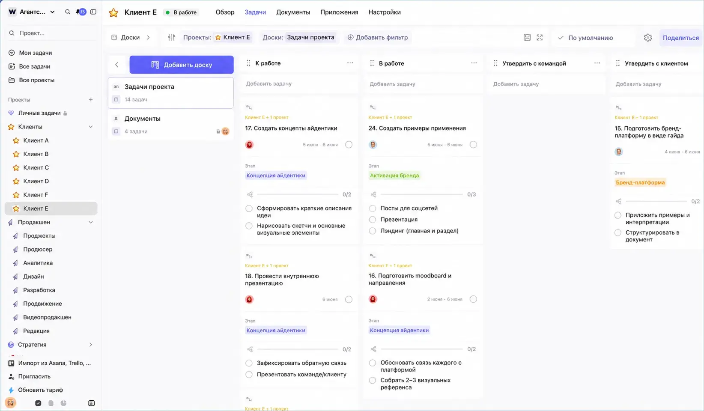
Task: Click the checkmark icon in bottom sidebar bar
Action: pos(38,403)
